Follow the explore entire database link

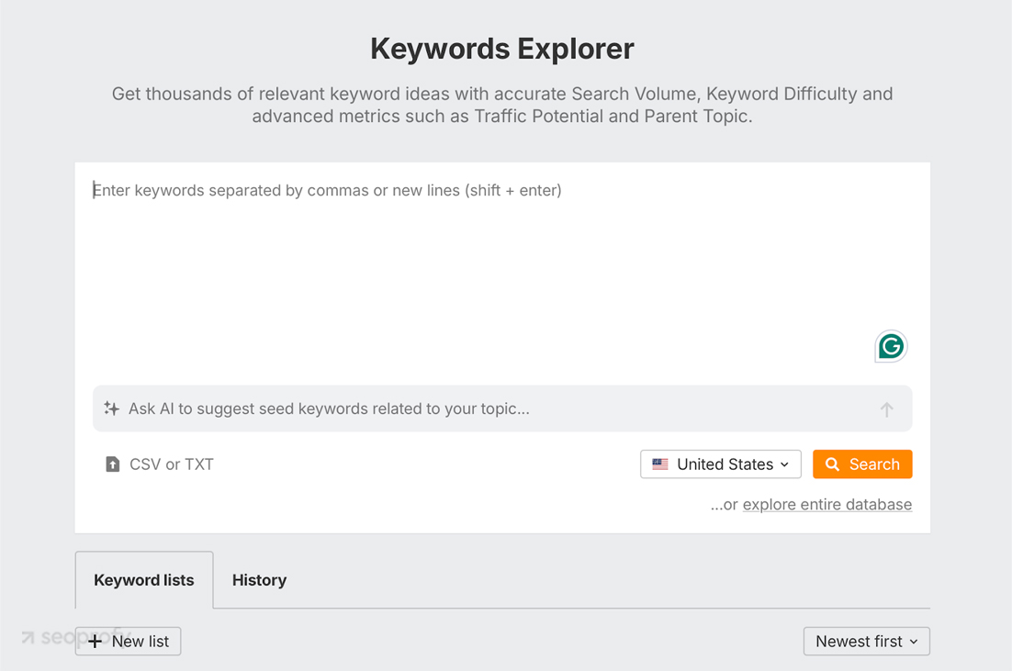[826, 505]
